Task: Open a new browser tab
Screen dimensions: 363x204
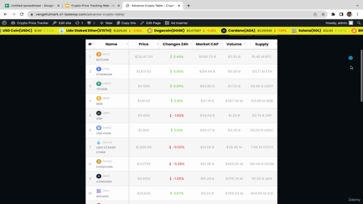Action: click(x=188, y=6)
